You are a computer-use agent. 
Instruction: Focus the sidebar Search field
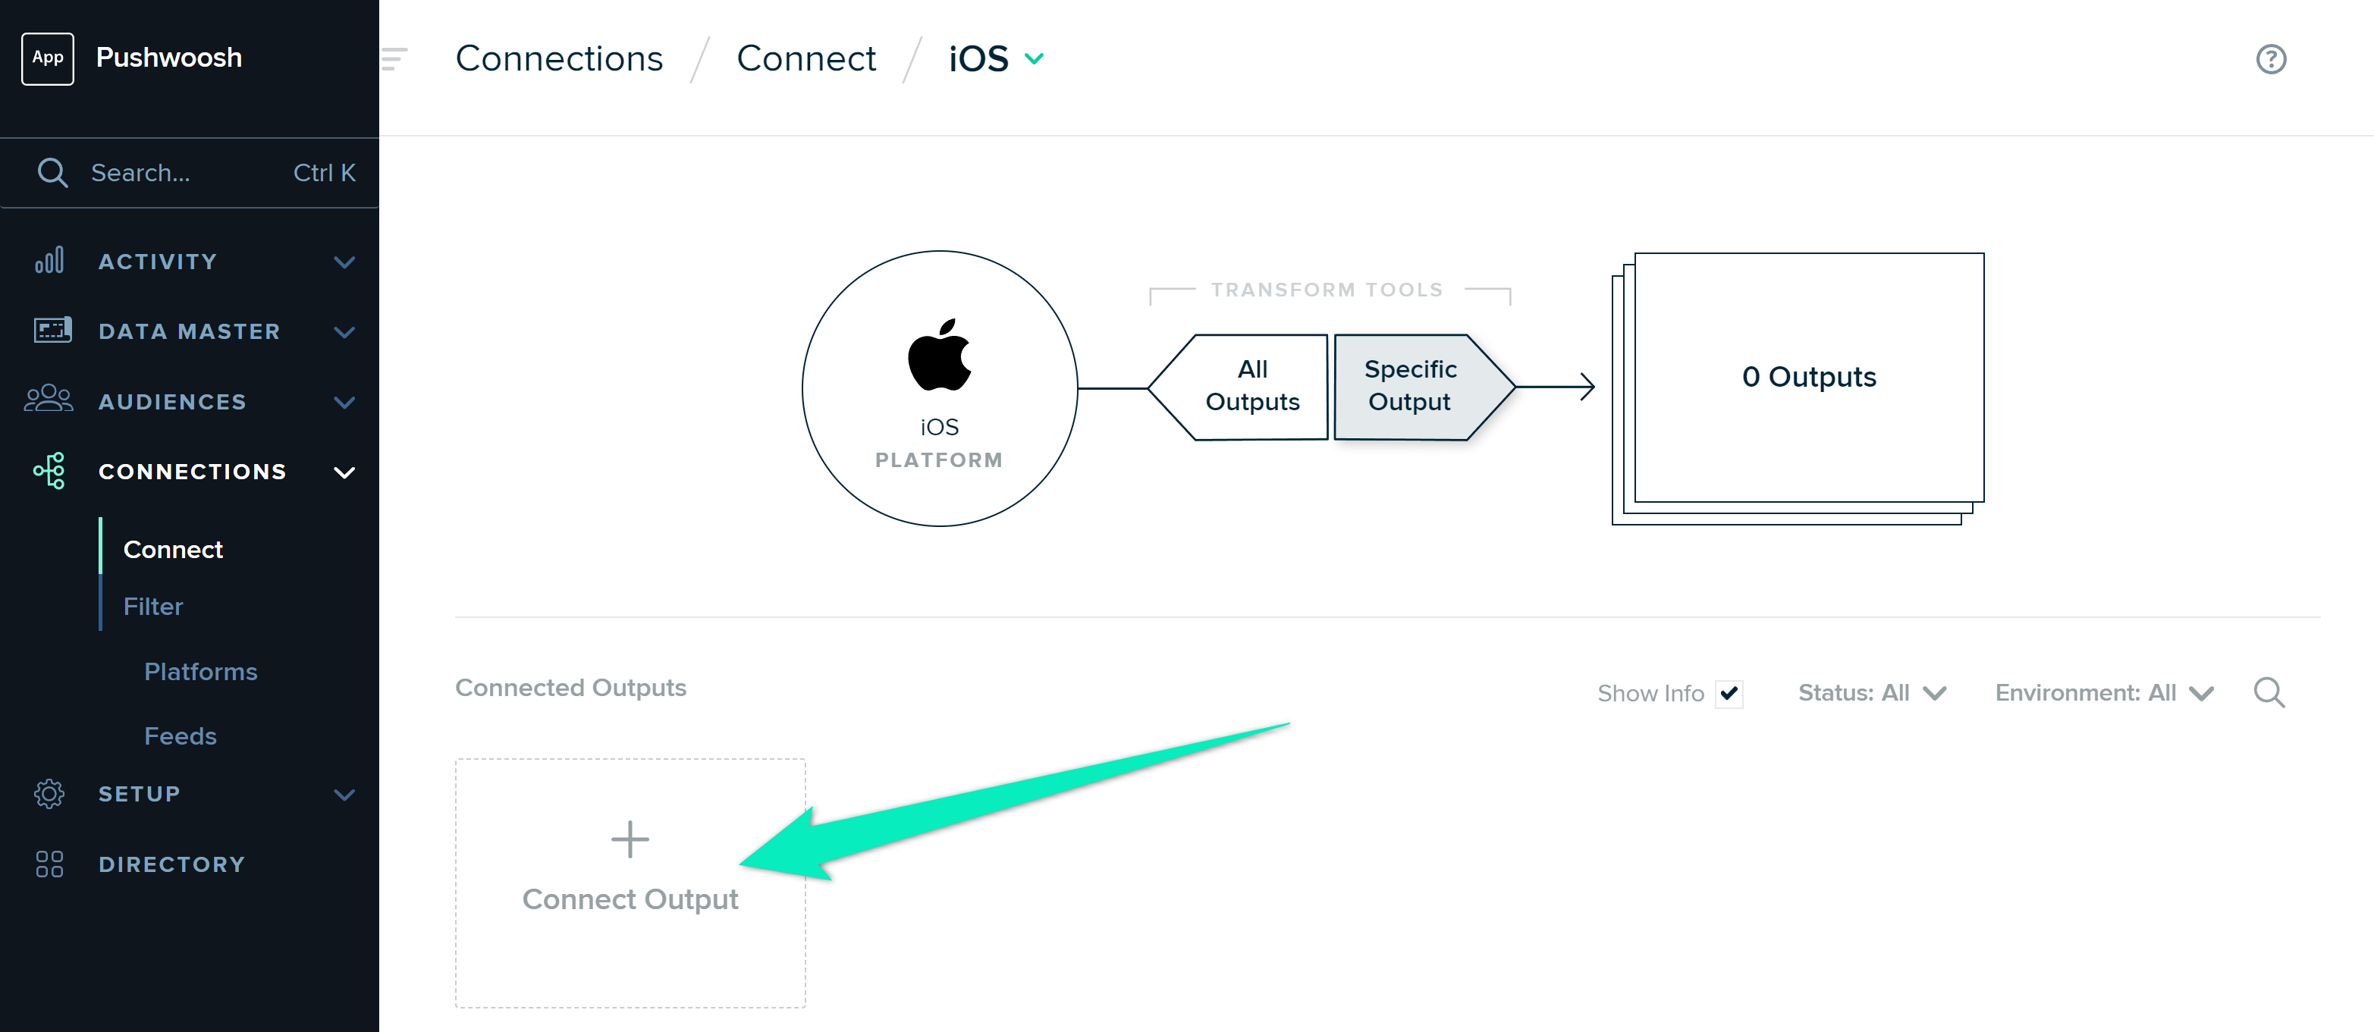tap(190, 172)
